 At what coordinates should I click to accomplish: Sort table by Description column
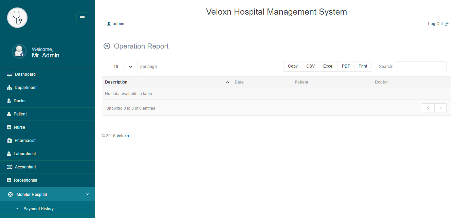[166, 82]
